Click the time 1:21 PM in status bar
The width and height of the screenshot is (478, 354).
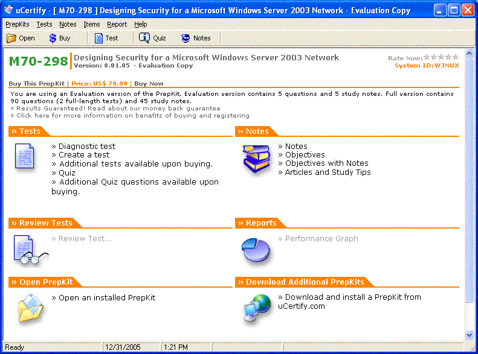[176, 347]
